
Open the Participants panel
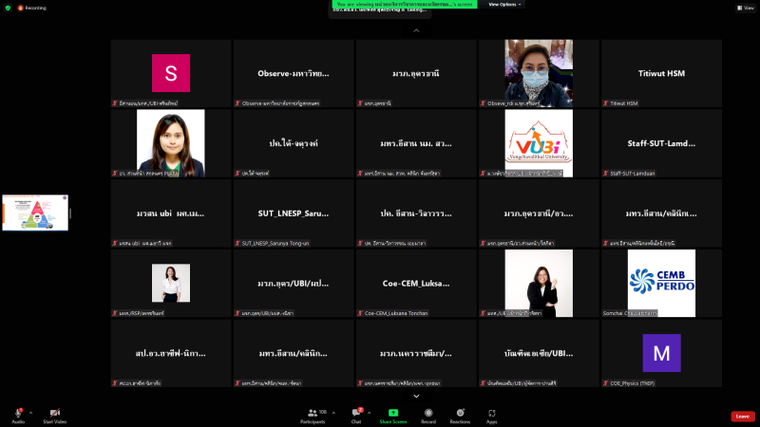click(x=312, y=414)
